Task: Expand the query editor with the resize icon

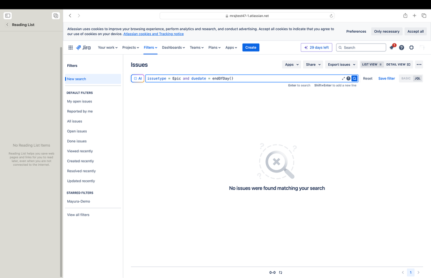Action: pos(343,78)
